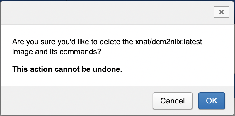Click the word 'commands?' in the message

81,52
